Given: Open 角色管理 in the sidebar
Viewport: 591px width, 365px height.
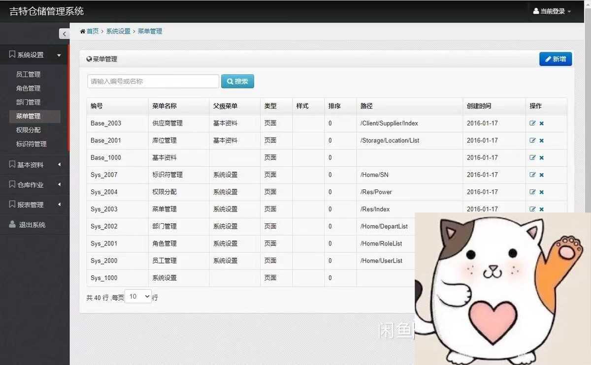Looking at the screenshot, I should click(x=28, y=88).
